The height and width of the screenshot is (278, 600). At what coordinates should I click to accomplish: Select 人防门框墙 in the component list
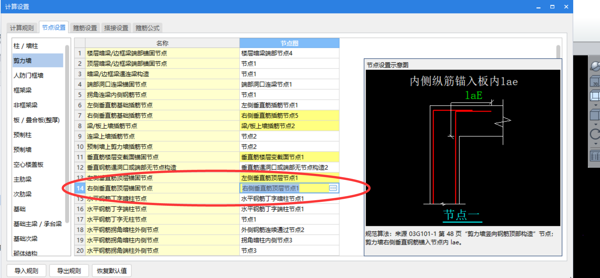coord(37,76)
